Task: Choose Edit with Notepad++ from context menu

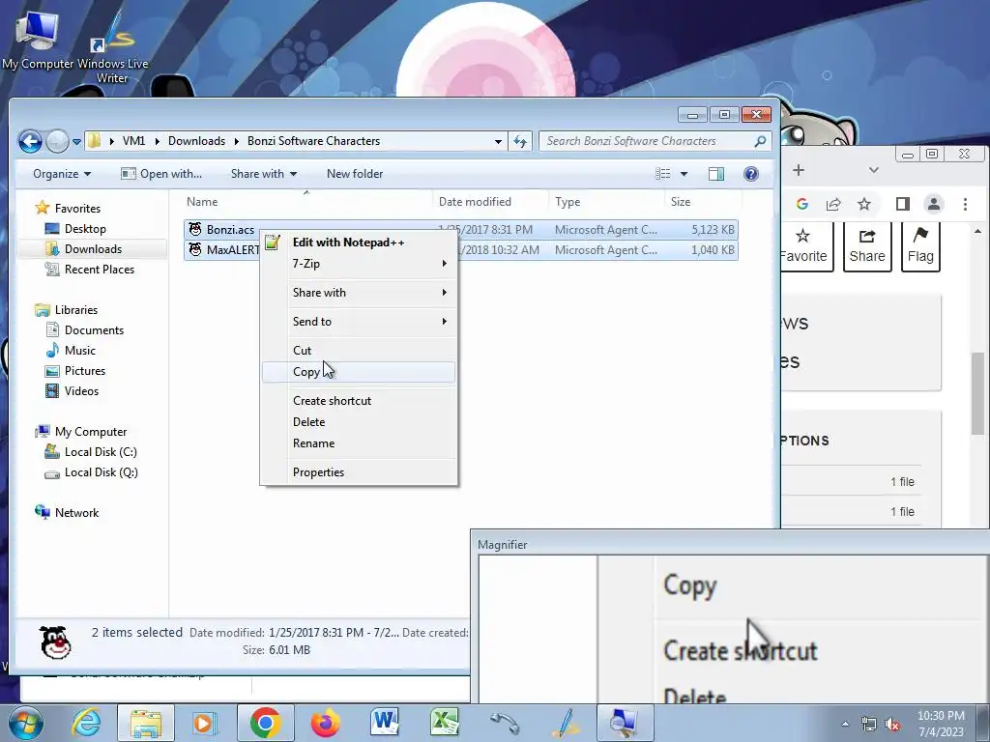Action: [x=359, y=243]
